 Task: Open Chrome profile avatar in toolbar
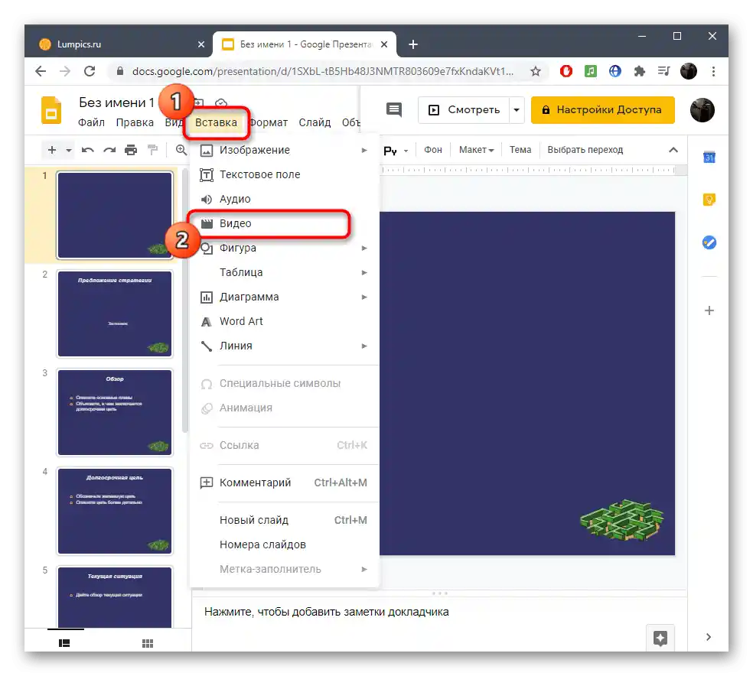point(689,71)
